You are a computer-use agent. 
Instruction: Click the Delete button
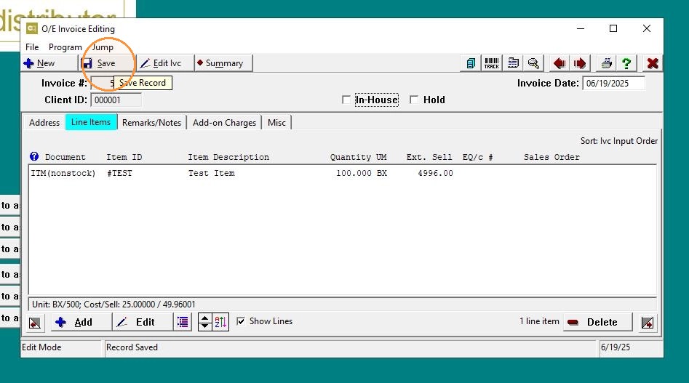[597, 322]
